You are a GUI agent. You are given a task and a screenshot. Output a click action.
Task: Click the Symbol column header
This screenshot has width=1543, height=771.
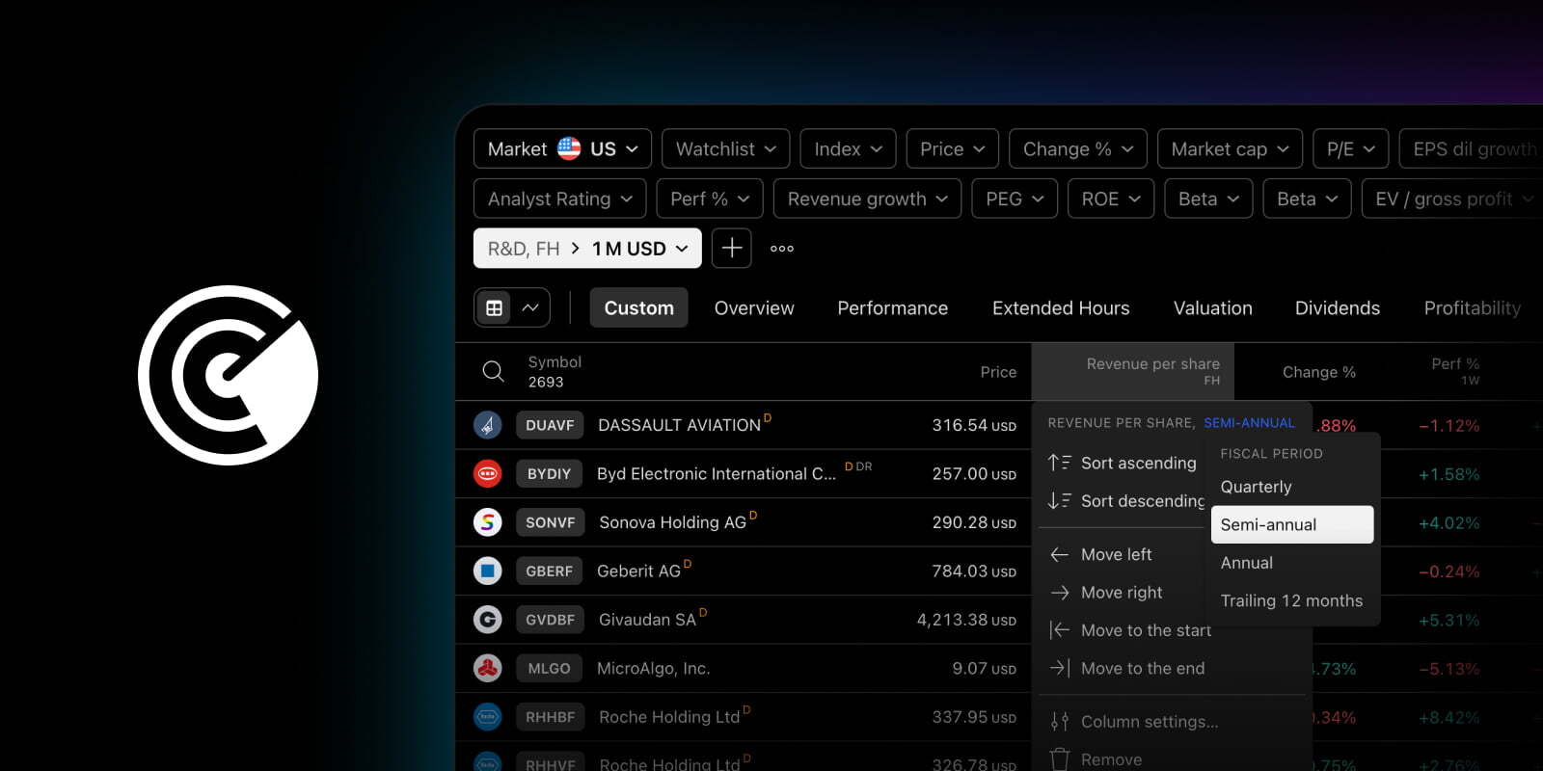(x=555, y=371)
